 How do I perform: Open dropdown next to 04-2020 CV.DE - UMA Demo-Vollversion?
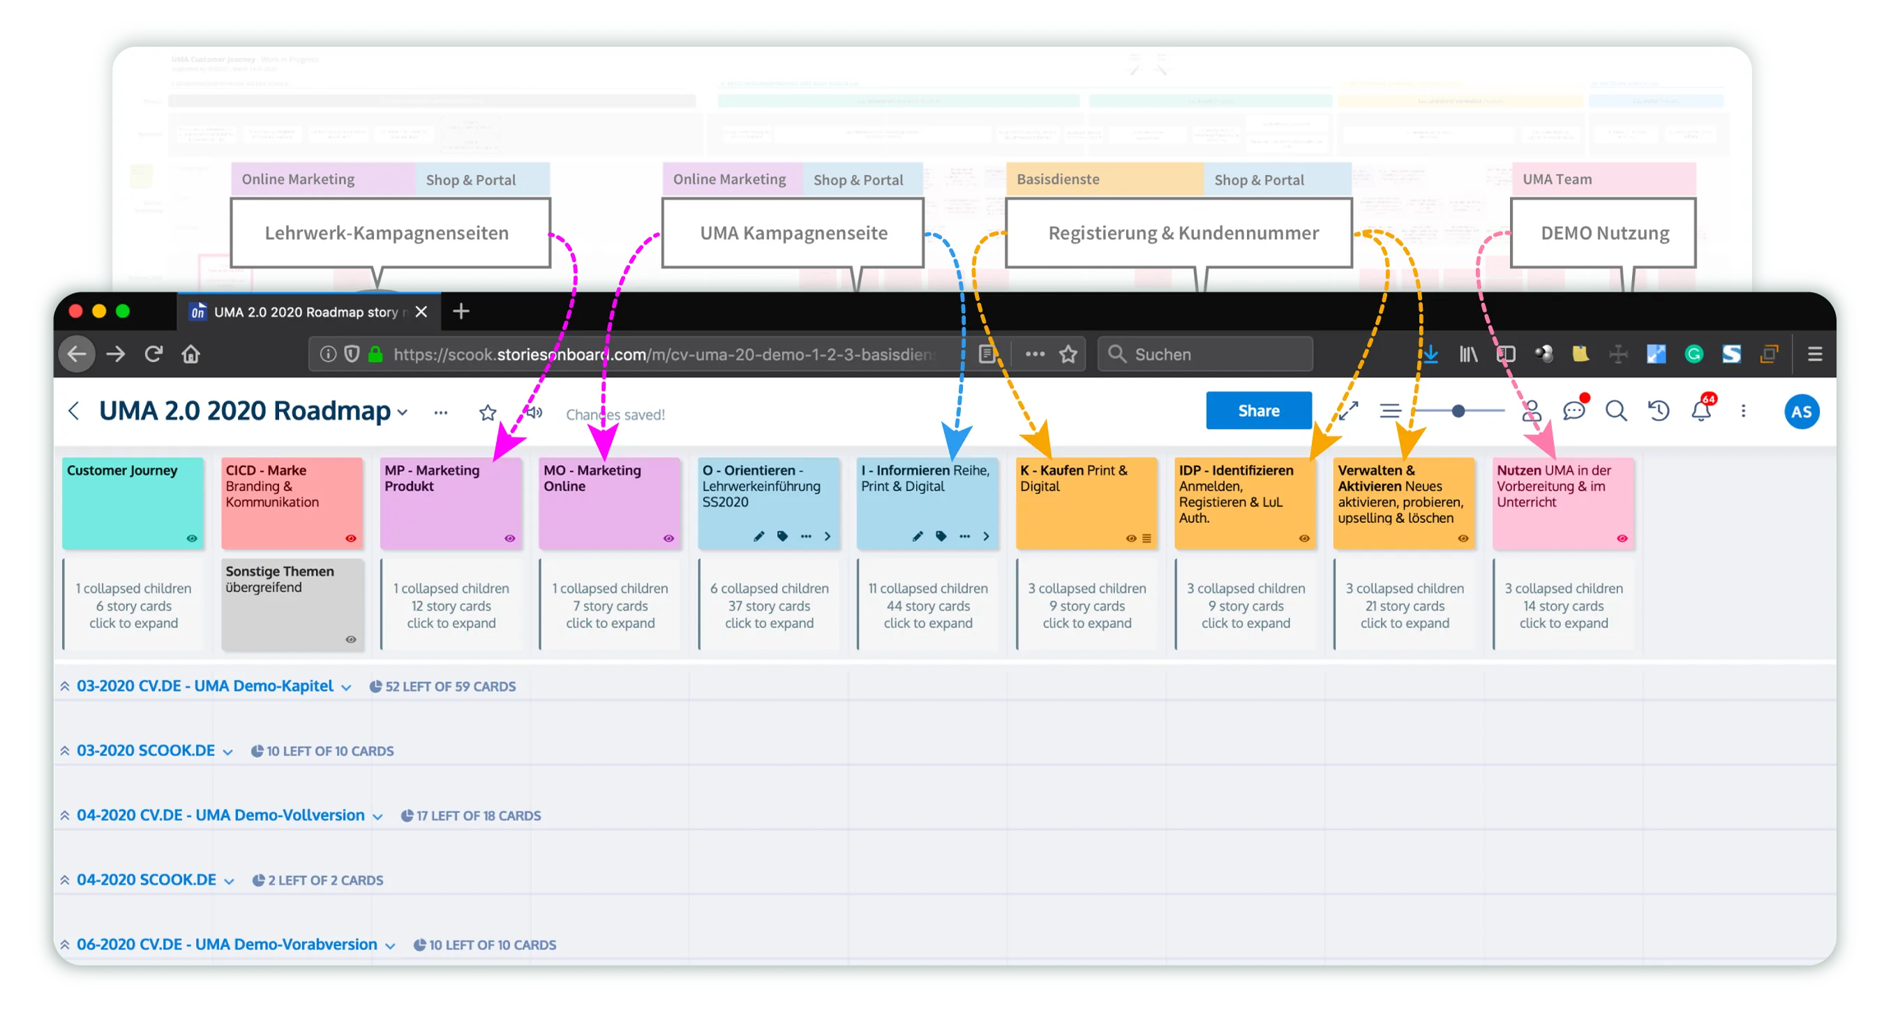(377, 816)
